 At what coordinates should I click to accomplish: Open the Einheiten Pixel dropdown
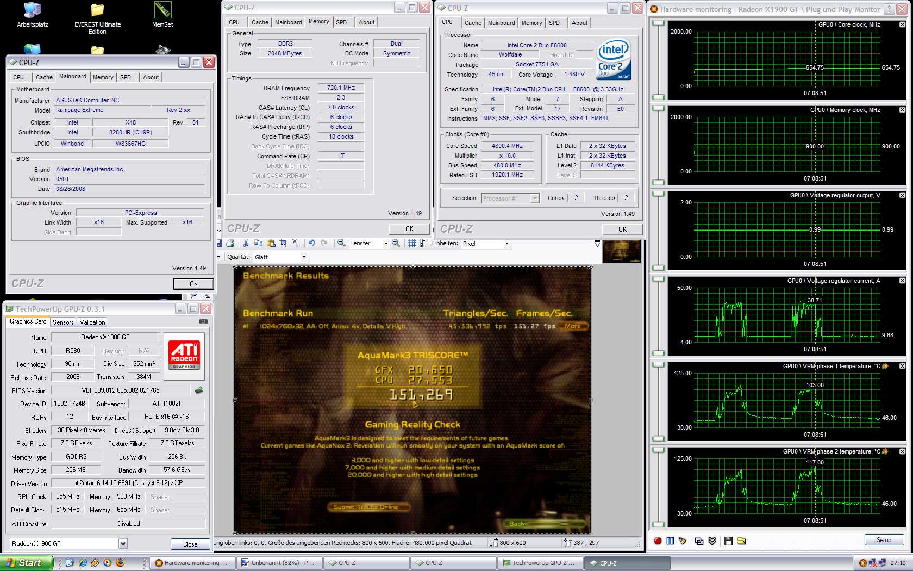pos(506,243)
